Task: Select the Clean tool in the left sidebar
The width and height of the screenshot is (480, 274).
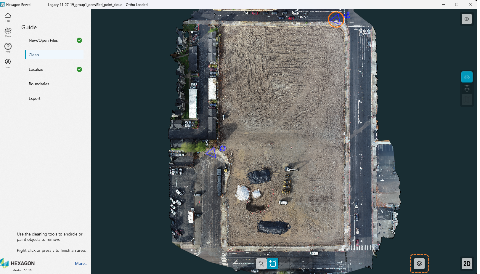Action: [x=8, y=32]
